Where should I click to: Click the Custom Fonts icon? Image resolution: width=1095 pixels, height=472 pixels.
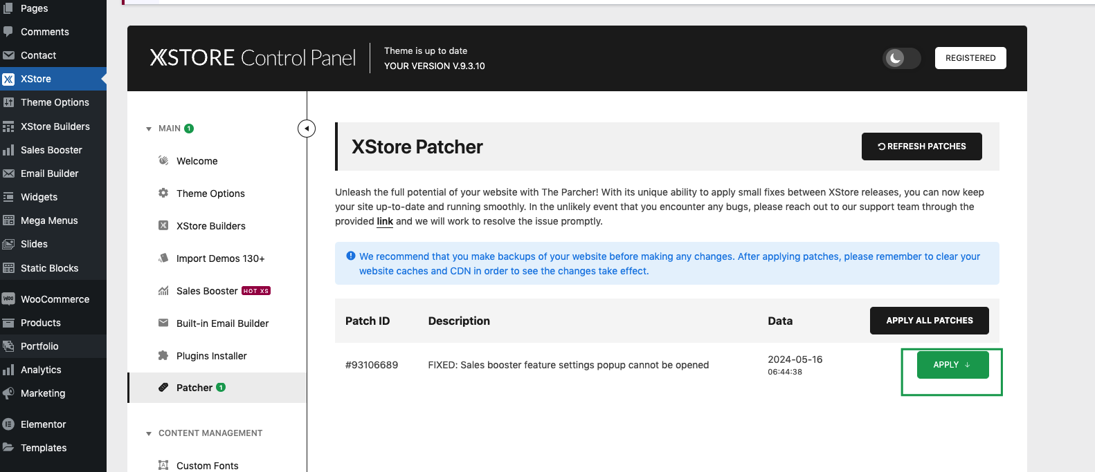163,465
